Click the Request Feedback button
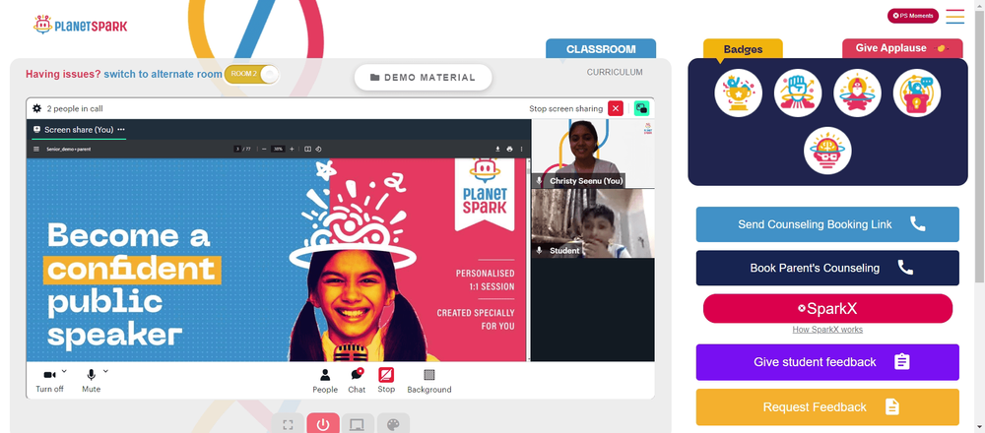The width and height of the screenshot is (985, 433). [x=827, y=407]
